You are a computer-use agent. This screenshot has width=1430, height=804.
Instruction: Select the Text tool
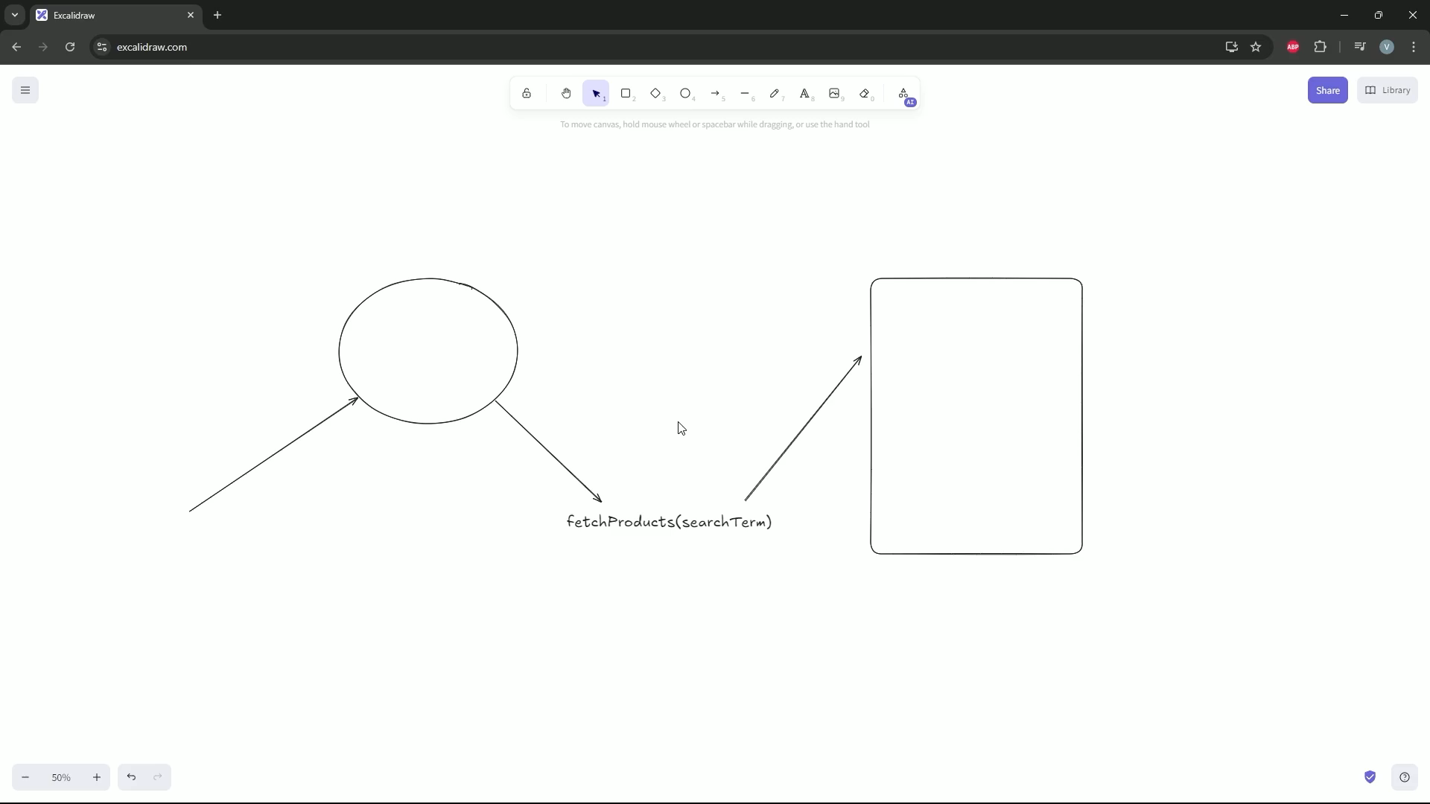pos(804,94)
